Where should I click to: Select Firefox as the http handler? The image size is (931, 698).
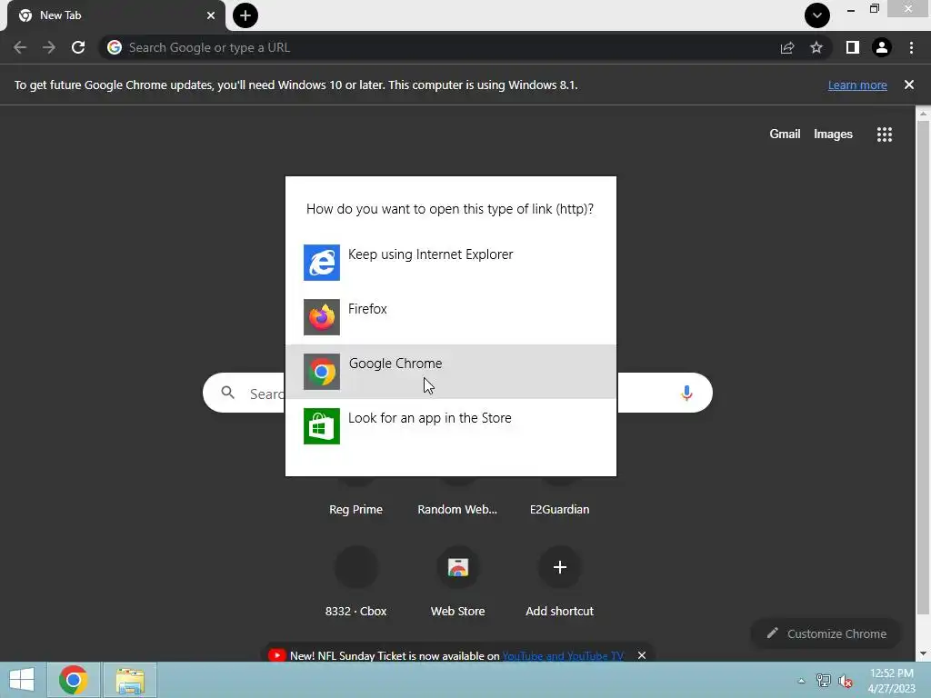click(451, 317)
